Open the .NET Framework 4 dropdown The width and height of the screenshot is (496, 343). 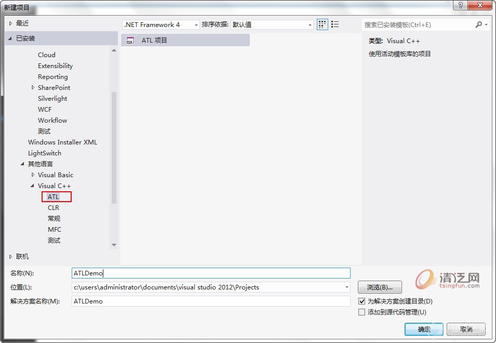tap(161, 24)
